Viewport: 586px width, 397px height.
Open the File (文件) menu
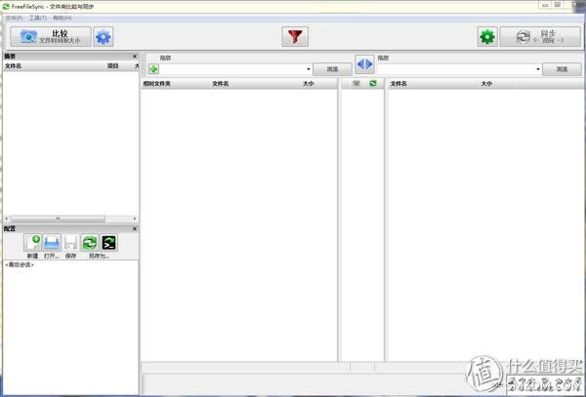[x=14, y=18]
